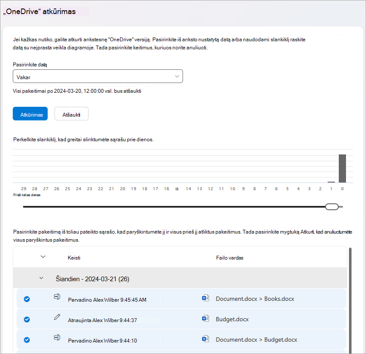Collapse the Šiandien - 2024-03-21 (26) group

tap(41, 278)
